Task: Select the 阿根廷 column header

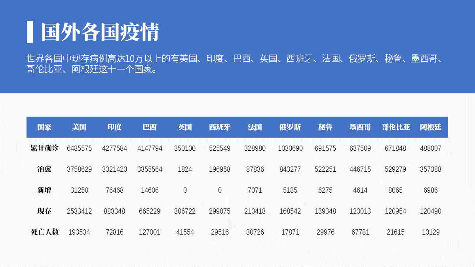Action: pos(431,127)
